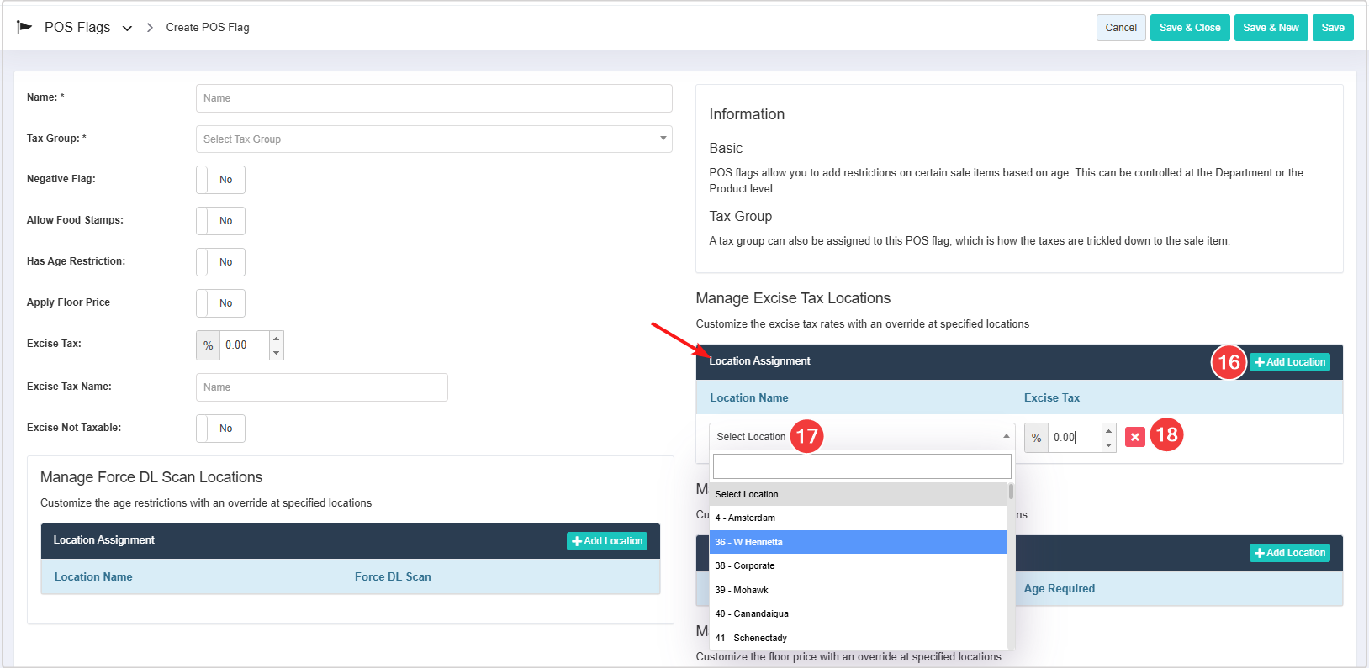Screen dimensions: 1369x668
Task: Toggle the Negative Flag switch
Action: coord(220,180)
